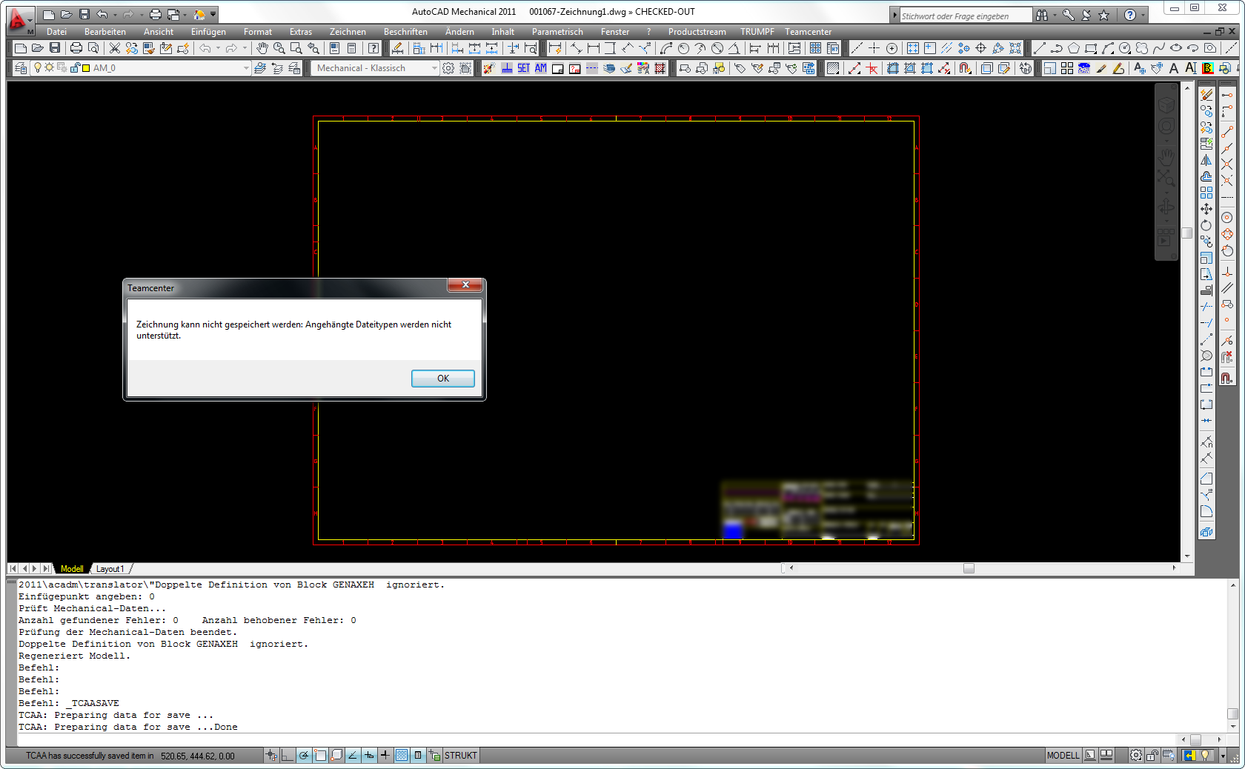Click the Cut scissors icon
The width and height of the screenshot is (1245, 769).
[x=115, y=48]
